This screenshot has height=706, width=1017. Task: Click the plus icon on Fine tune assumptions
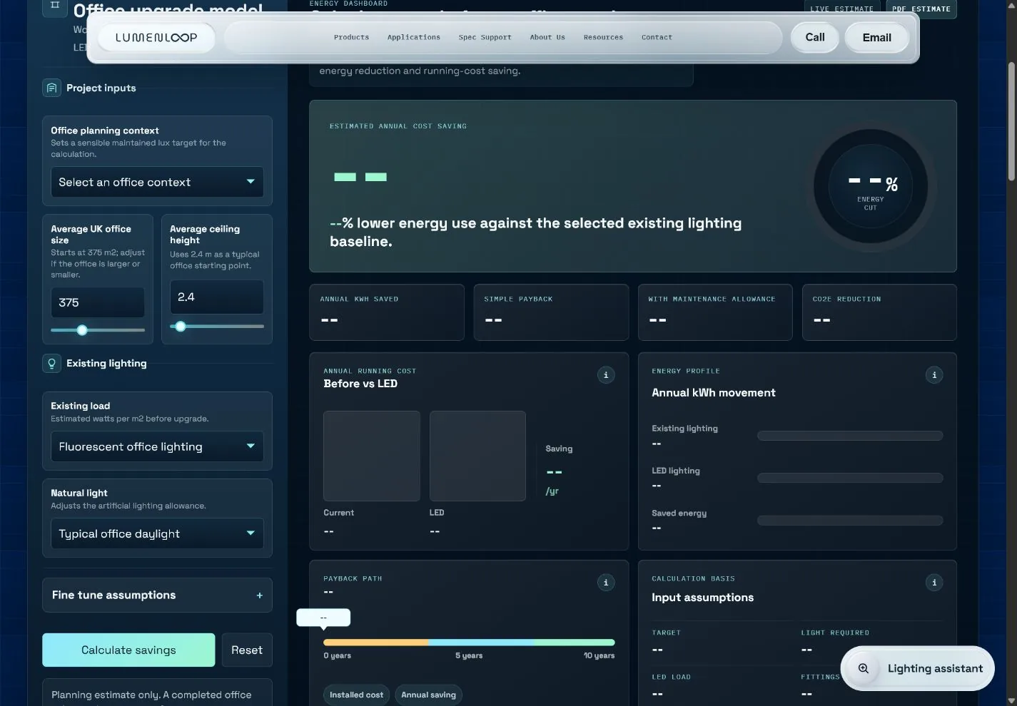pos(259,595)
